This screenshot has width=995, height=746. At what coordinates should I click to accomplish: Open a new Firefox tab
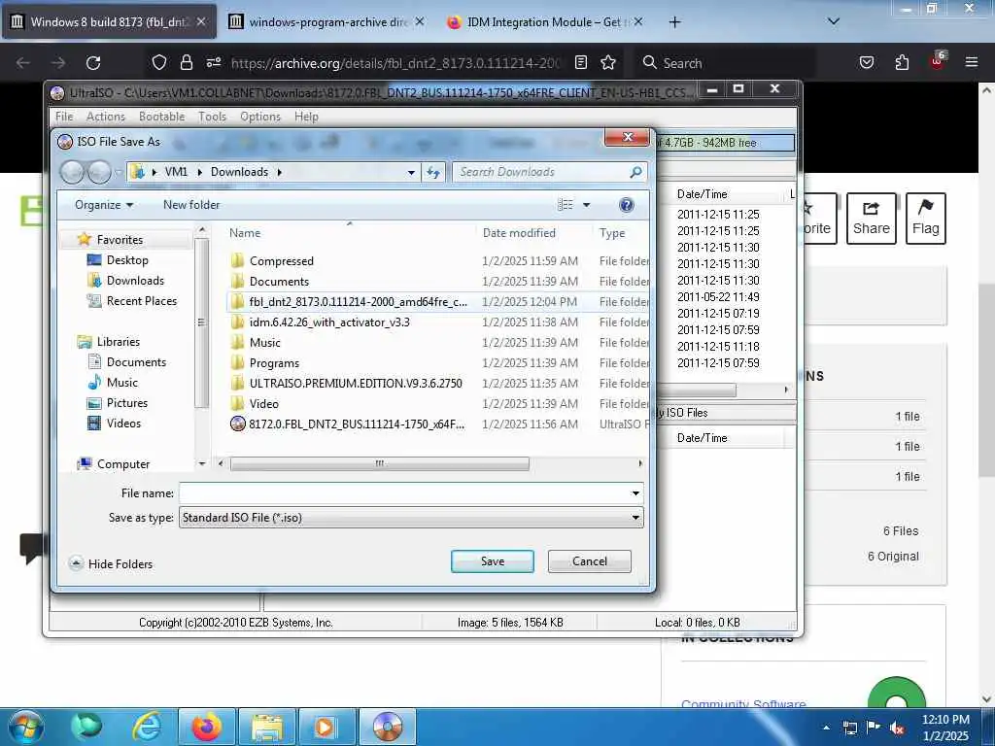click(x=674, y=22)
